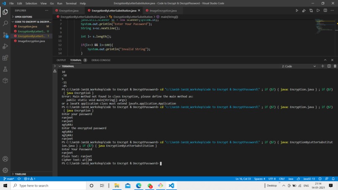Open the Run and Debug view
This screenshot has height=190, width=338.
click(5, 46)
